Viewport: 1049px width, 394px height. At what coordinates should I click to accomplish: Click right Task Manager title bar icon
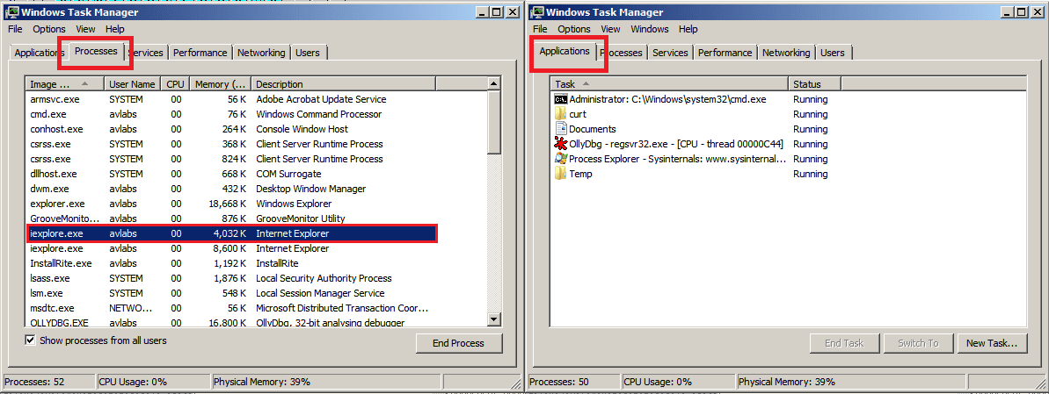(537, 12)
